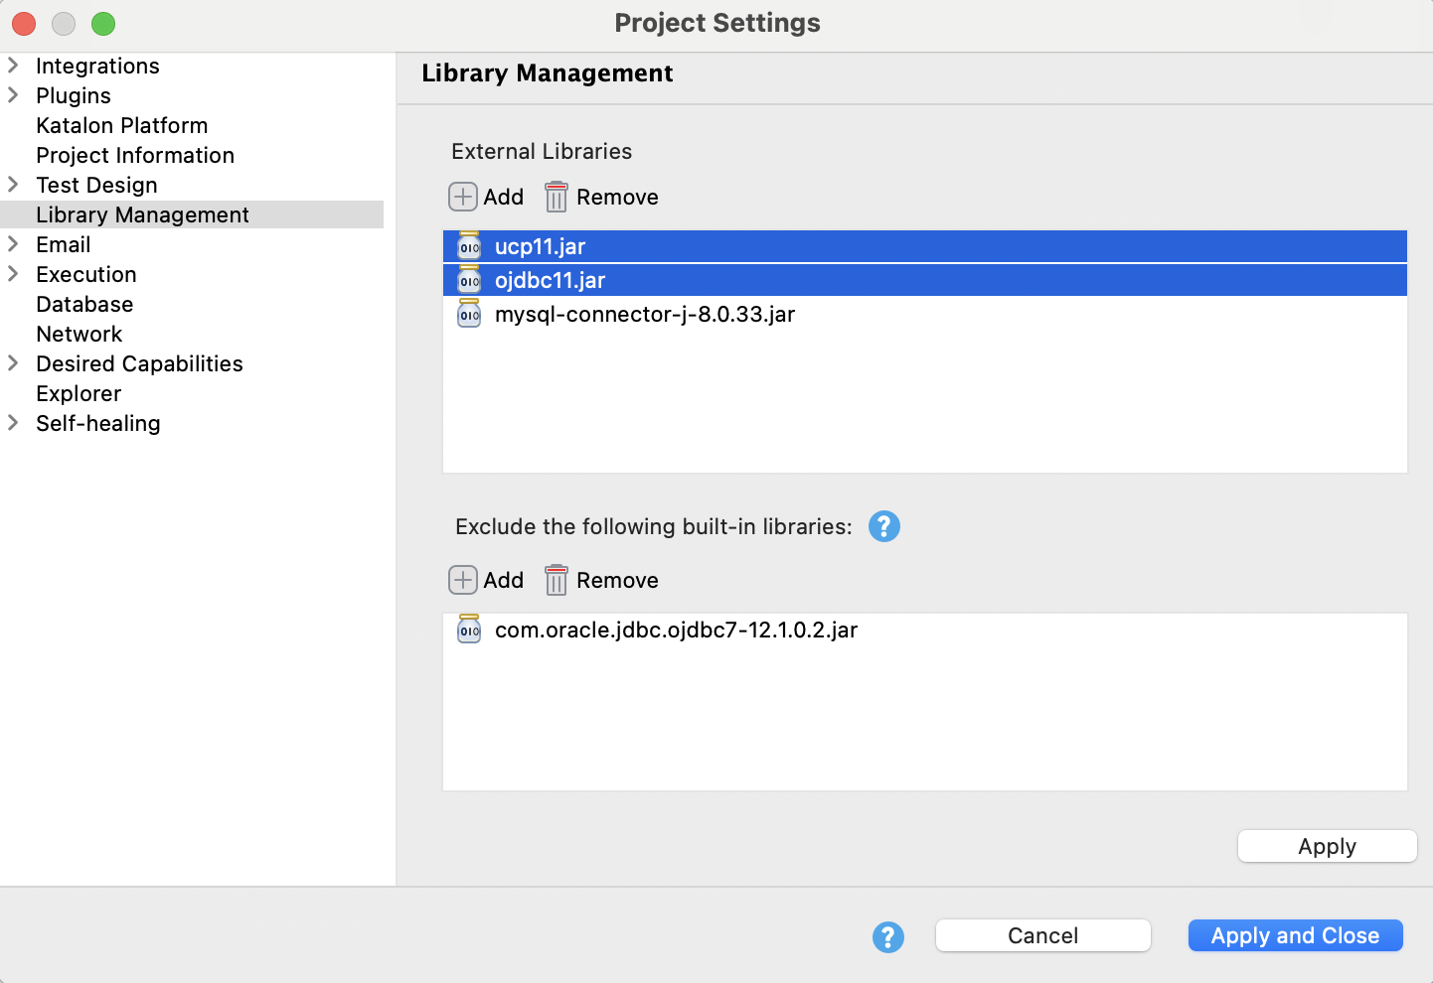
Task: Open help icon beside built-in libraries label
Action: (x=883, y=526)
